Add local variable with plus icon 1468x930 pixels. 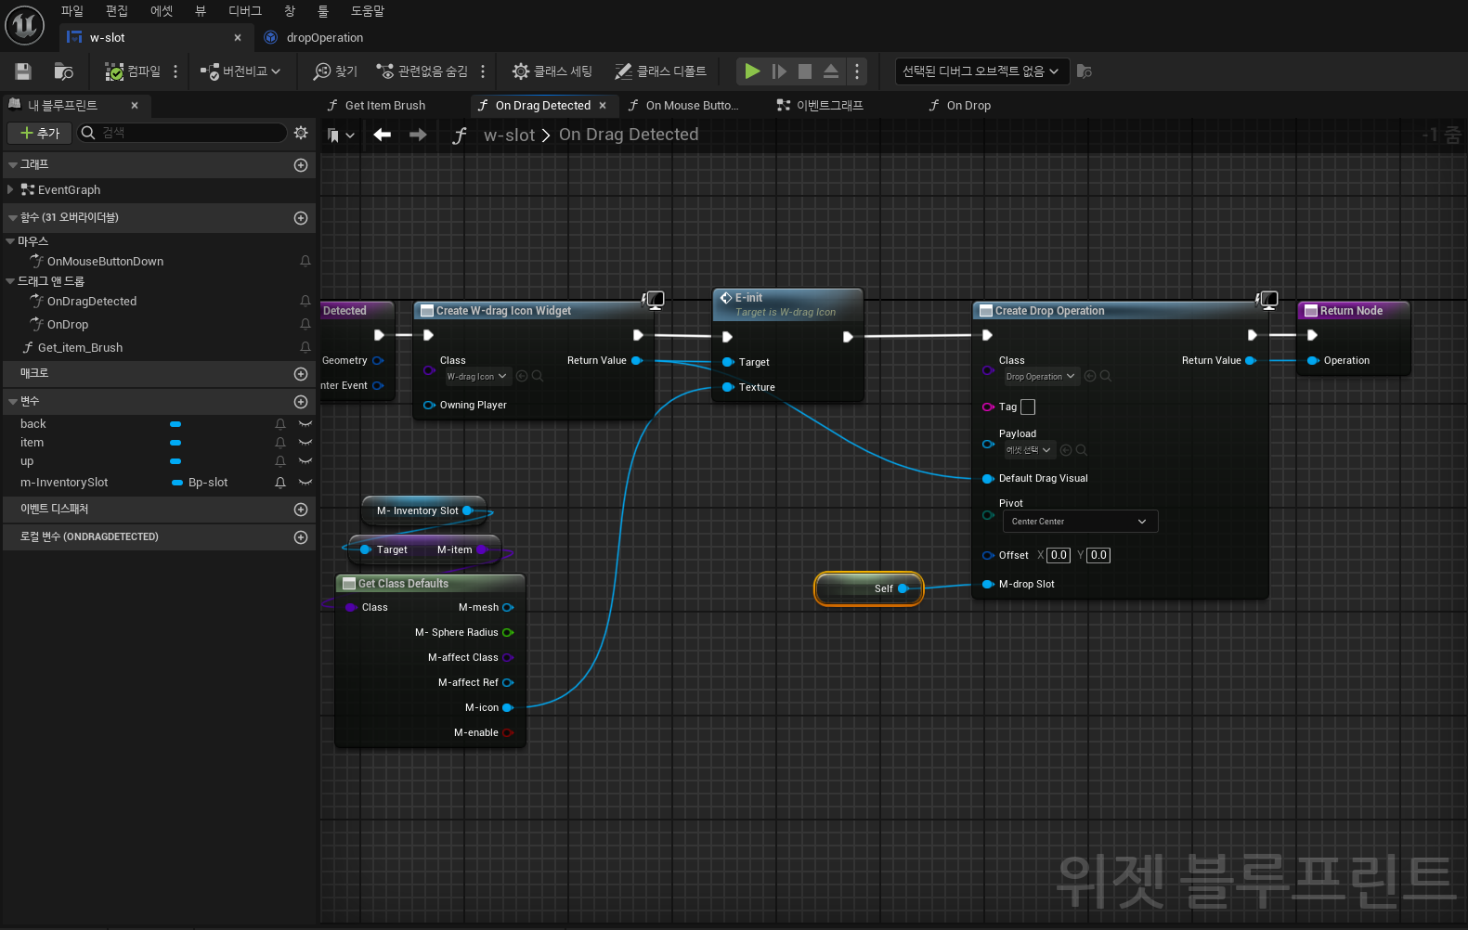tap(301, 537)
